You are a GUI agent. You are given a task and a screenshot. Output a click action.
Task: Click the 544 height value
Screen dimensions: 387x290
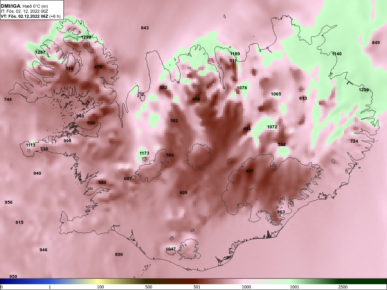click(282, 145)
